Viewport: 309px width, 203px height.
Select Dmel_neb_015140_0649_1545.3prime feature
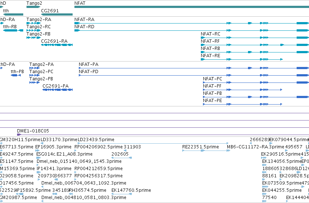coord(38,165)
